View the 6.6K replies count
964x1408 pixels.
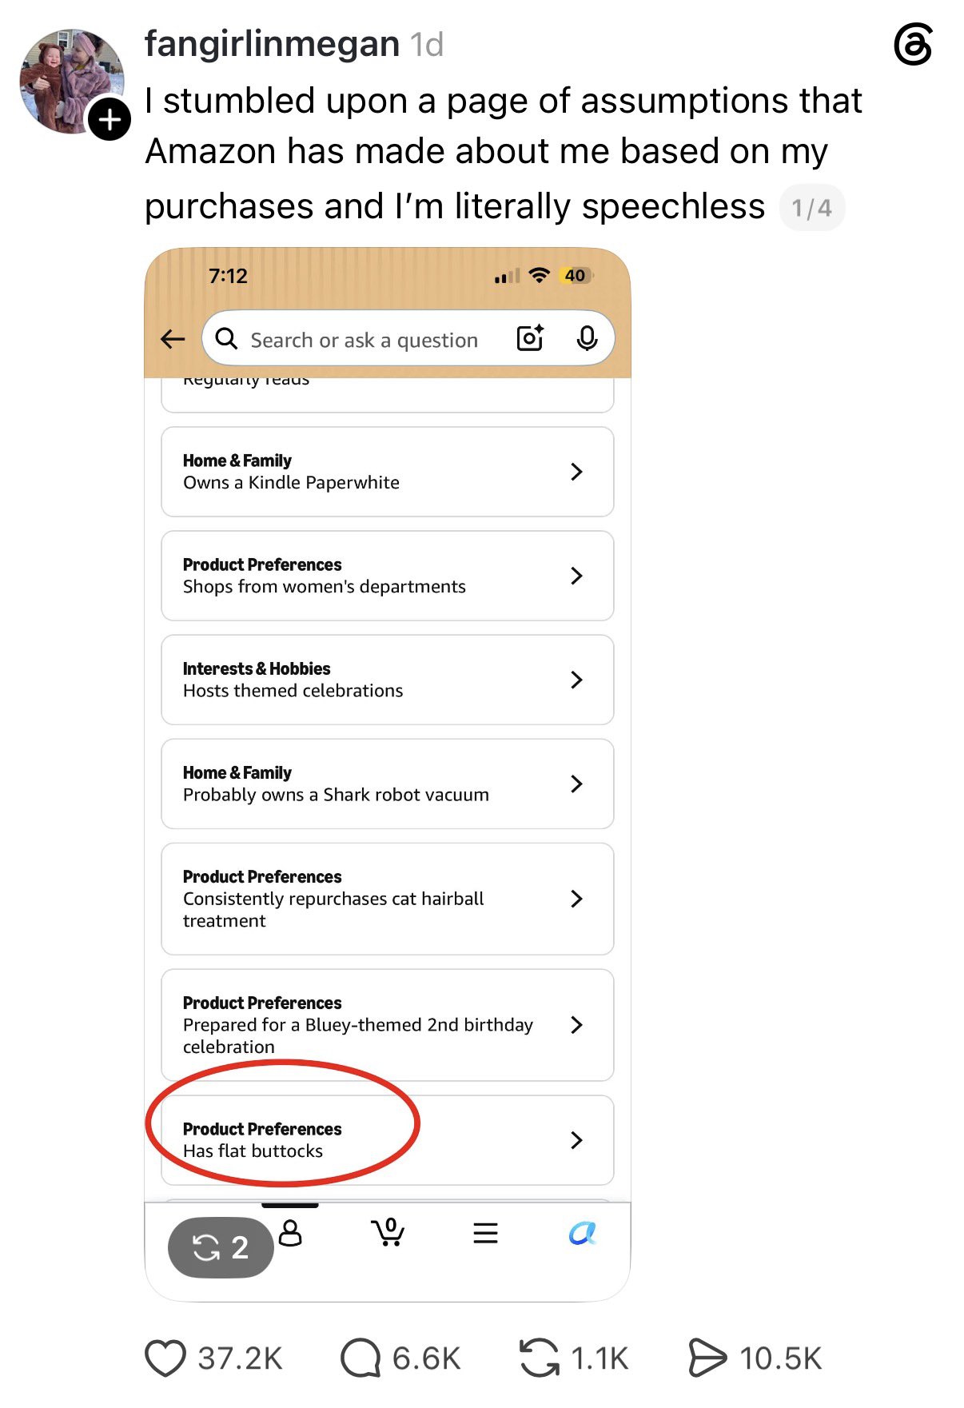click(427, 1358)
